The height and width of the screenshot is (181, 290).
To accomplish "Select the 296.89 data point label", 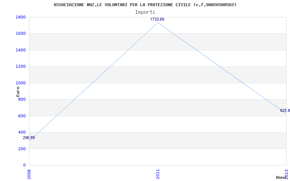I will [29, 138].
